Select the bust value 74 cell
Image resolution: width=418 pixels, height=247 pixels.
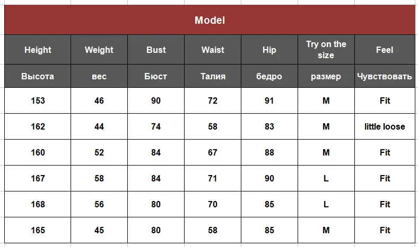pyautogui.click(x=156, y=126)
